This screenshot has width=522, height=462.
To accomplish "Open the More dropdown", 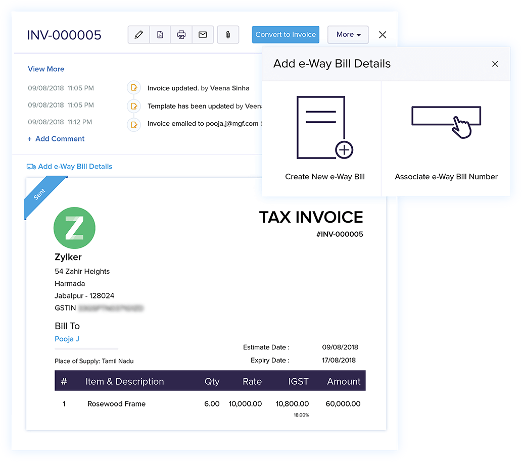I will (x=348, y=35).
